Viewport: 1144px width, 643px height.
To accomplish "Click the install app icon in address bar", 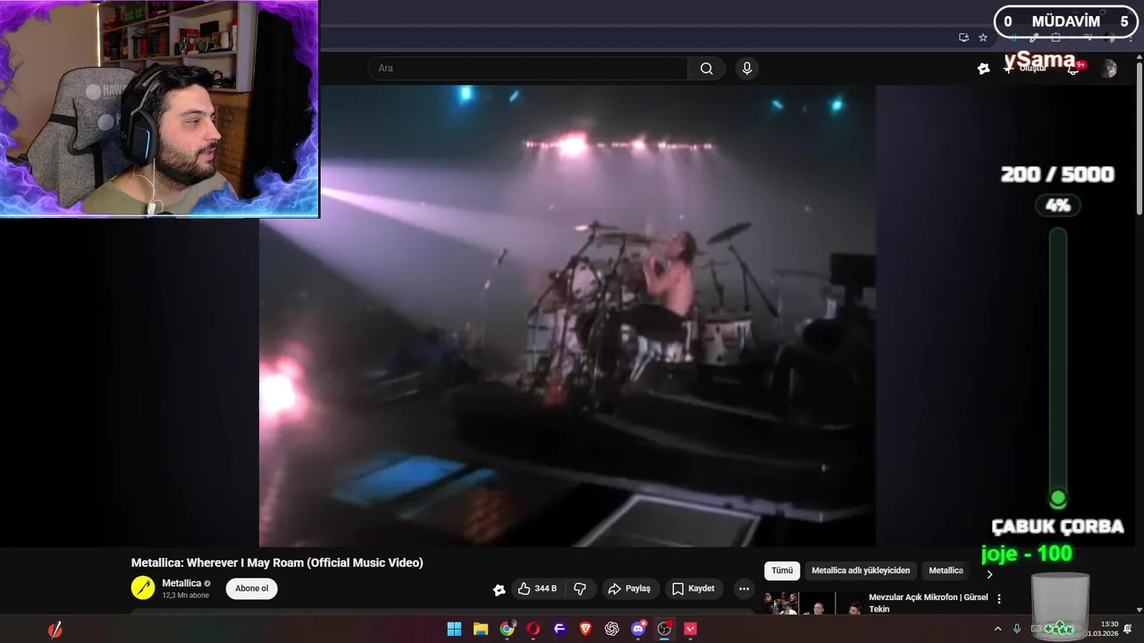I will (x=963, y=38).
